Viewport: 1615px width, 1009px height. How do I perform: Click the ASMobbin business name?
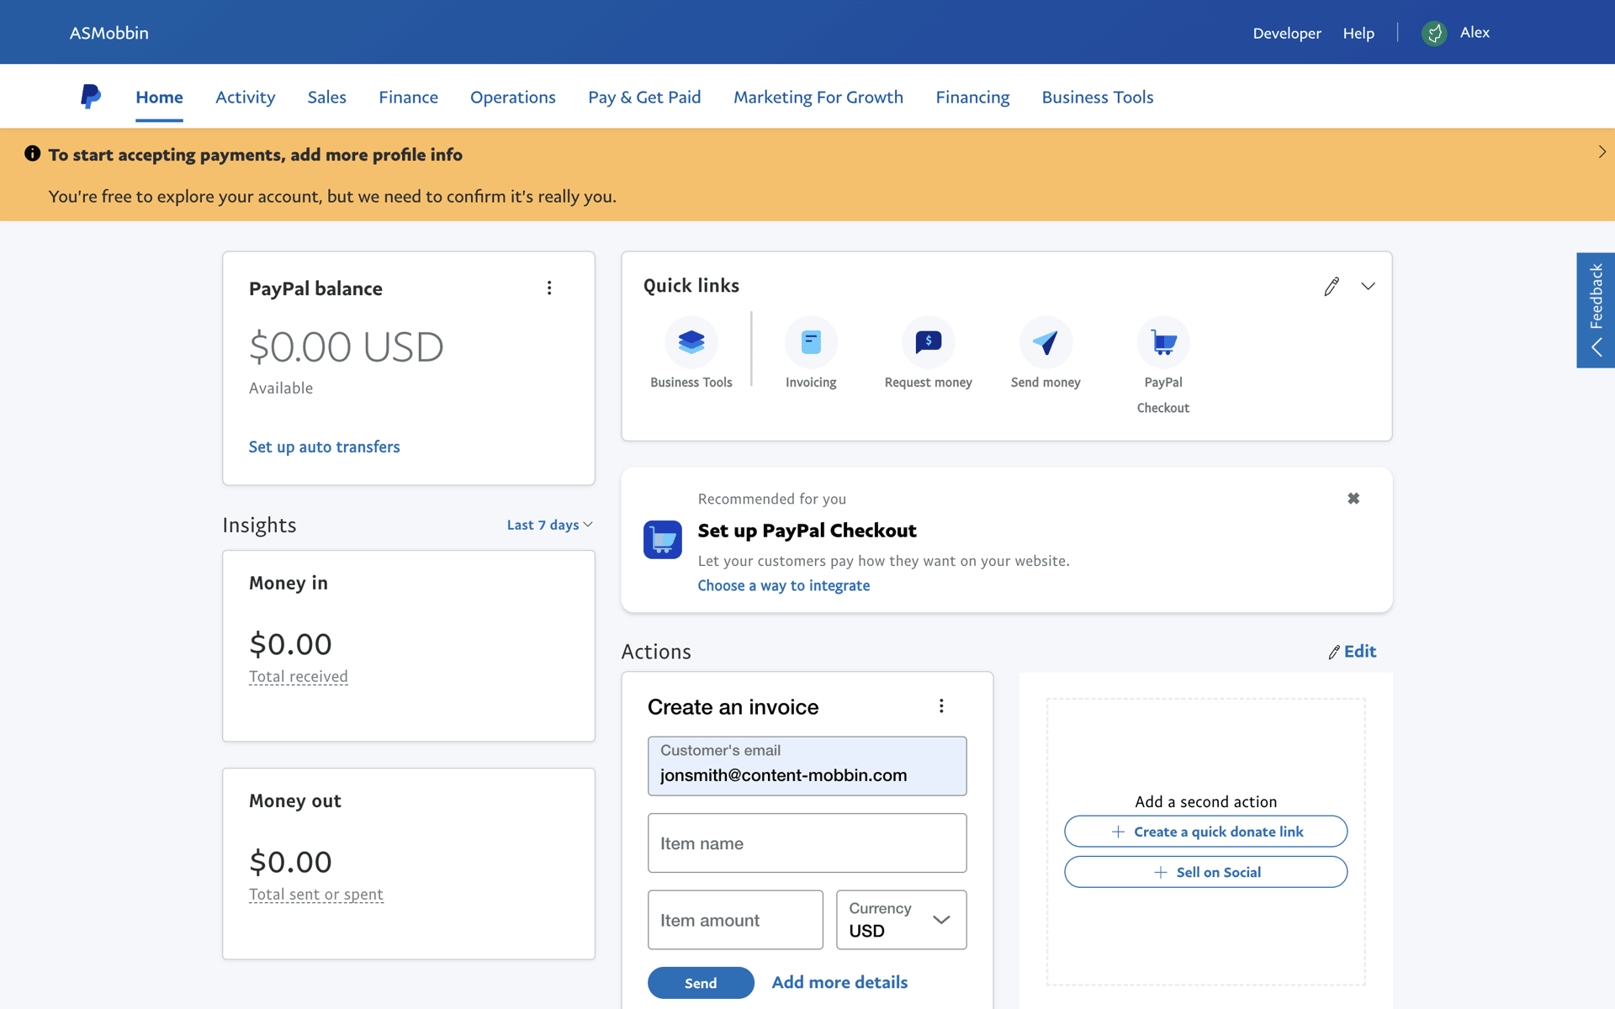click(x=109, y=33)
